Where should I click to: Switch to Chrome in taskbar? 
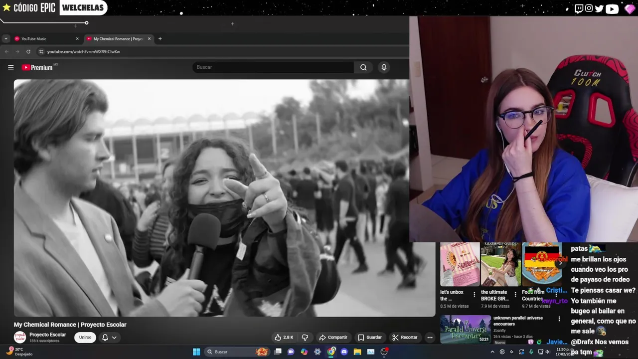pos(331,352)
